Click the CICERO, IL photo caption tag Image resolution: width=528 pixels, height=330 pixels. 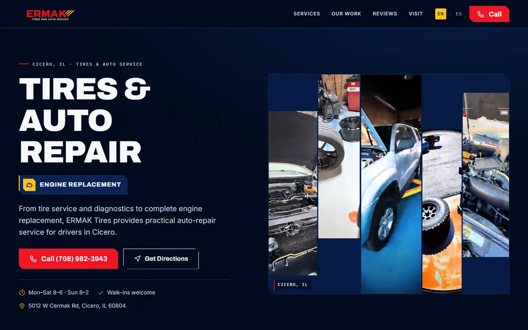click(292, 284)
